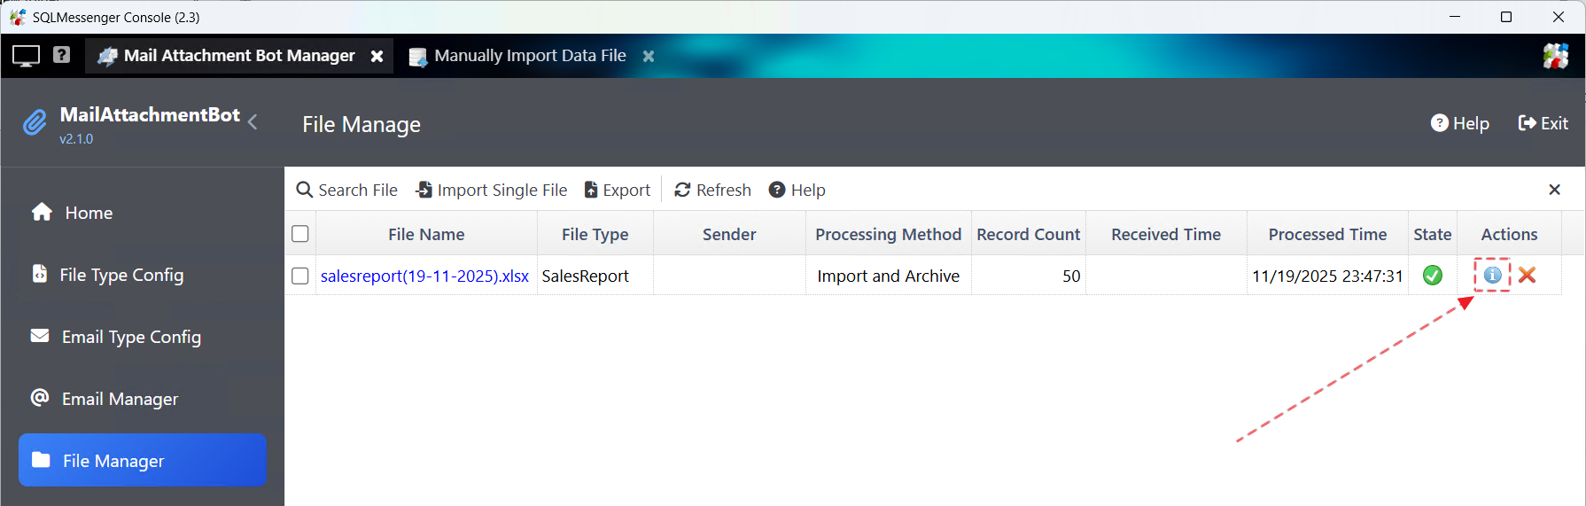The width and height of the screenshot is (1586, 506).
Task: Minimize the SQLMessenger Console window
Action: click(1455, 17)
